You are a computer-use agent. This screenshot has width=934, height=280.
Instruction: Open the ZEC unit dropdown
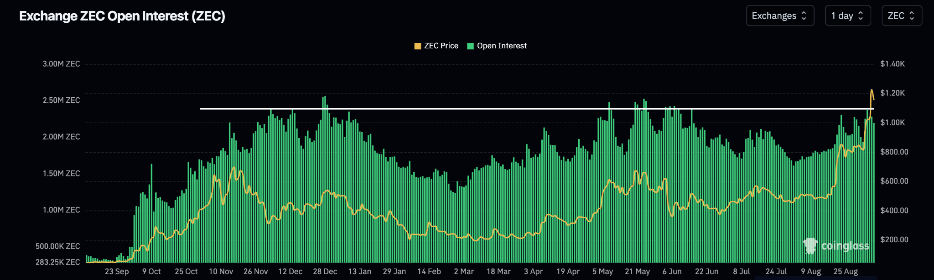902,16
